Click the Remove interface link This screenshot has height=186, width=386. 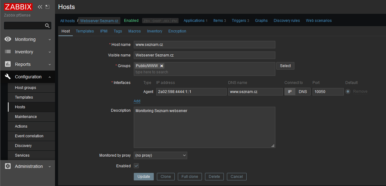[360, 91]
